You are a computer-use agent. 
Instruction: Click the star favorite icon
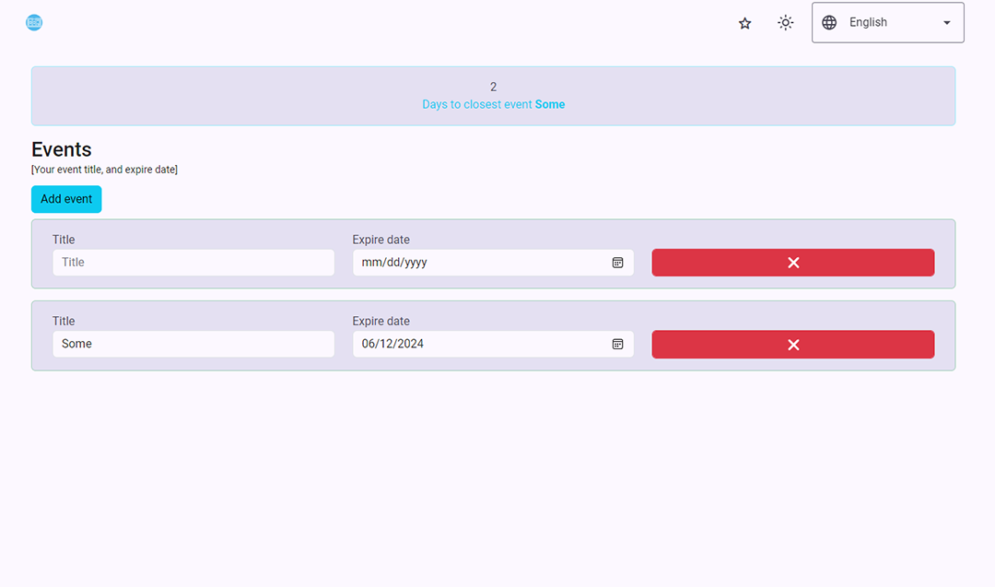(744, 23)
